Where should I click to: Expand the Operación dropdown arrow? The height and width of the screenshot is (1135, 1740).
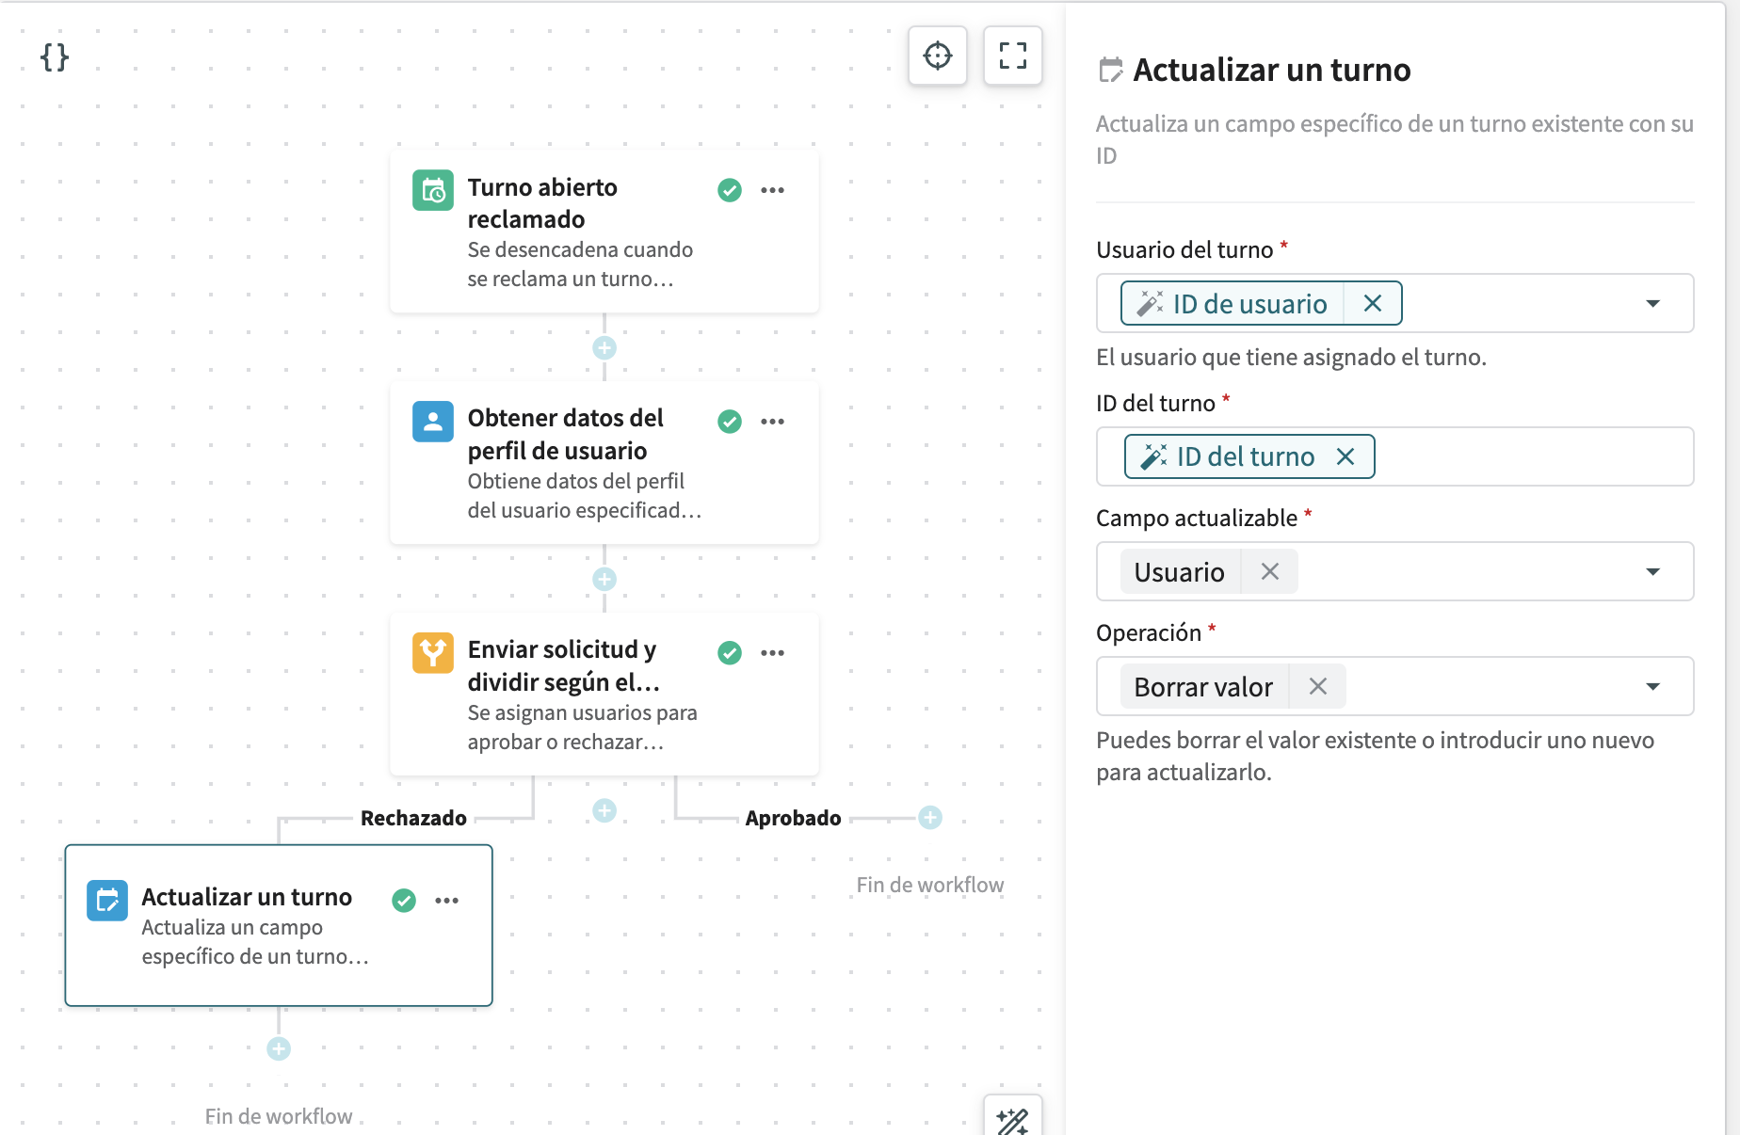point(1652,687)
